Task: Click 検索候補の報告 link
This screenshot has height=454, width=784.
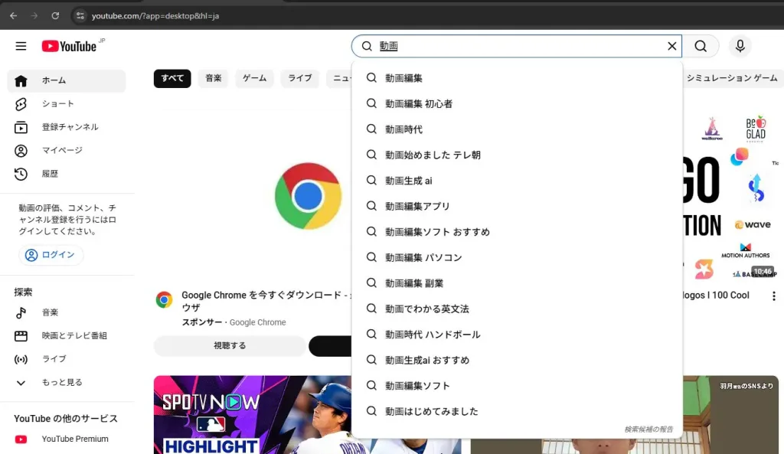Action: 648,430
